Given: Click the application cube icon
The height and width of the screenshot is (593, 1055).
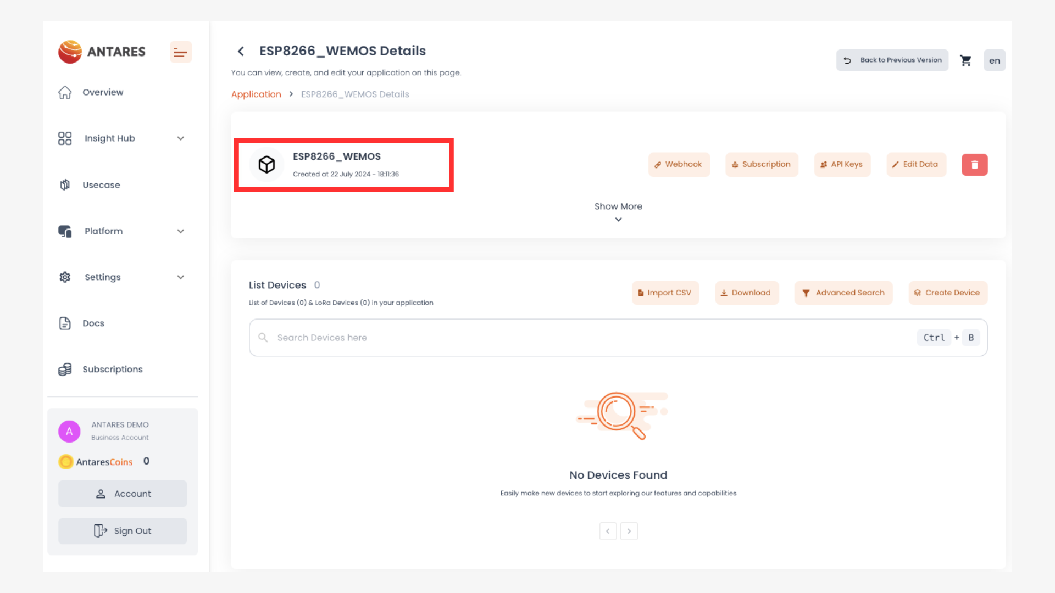Looking at the screenshot, I should point(266,165).
